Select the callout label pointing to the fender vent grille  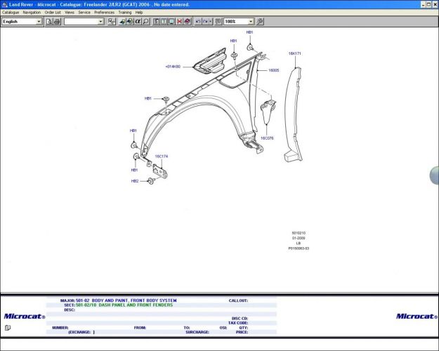pos(173,67)
